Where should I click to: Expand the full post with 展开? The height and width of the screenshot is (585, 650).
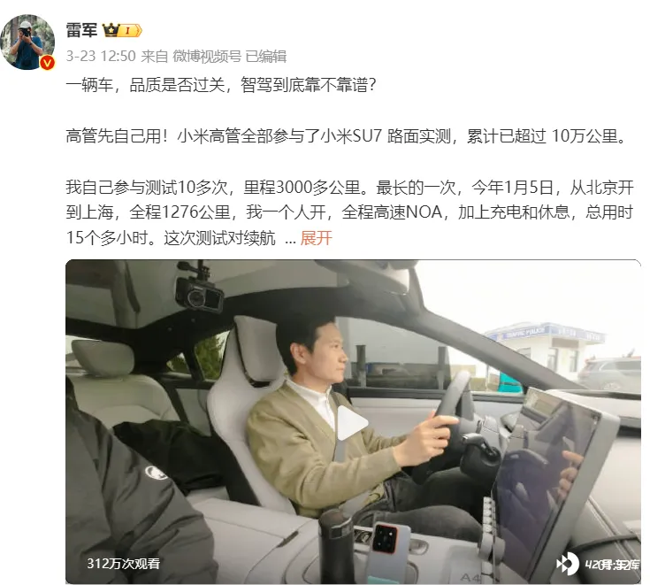[x=317, y=238]
